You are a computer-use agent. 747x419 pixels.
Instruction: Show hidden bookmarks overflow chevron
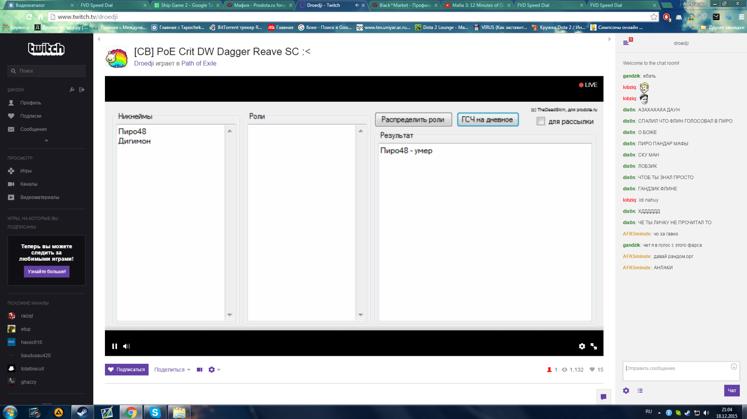pos(693,28)
